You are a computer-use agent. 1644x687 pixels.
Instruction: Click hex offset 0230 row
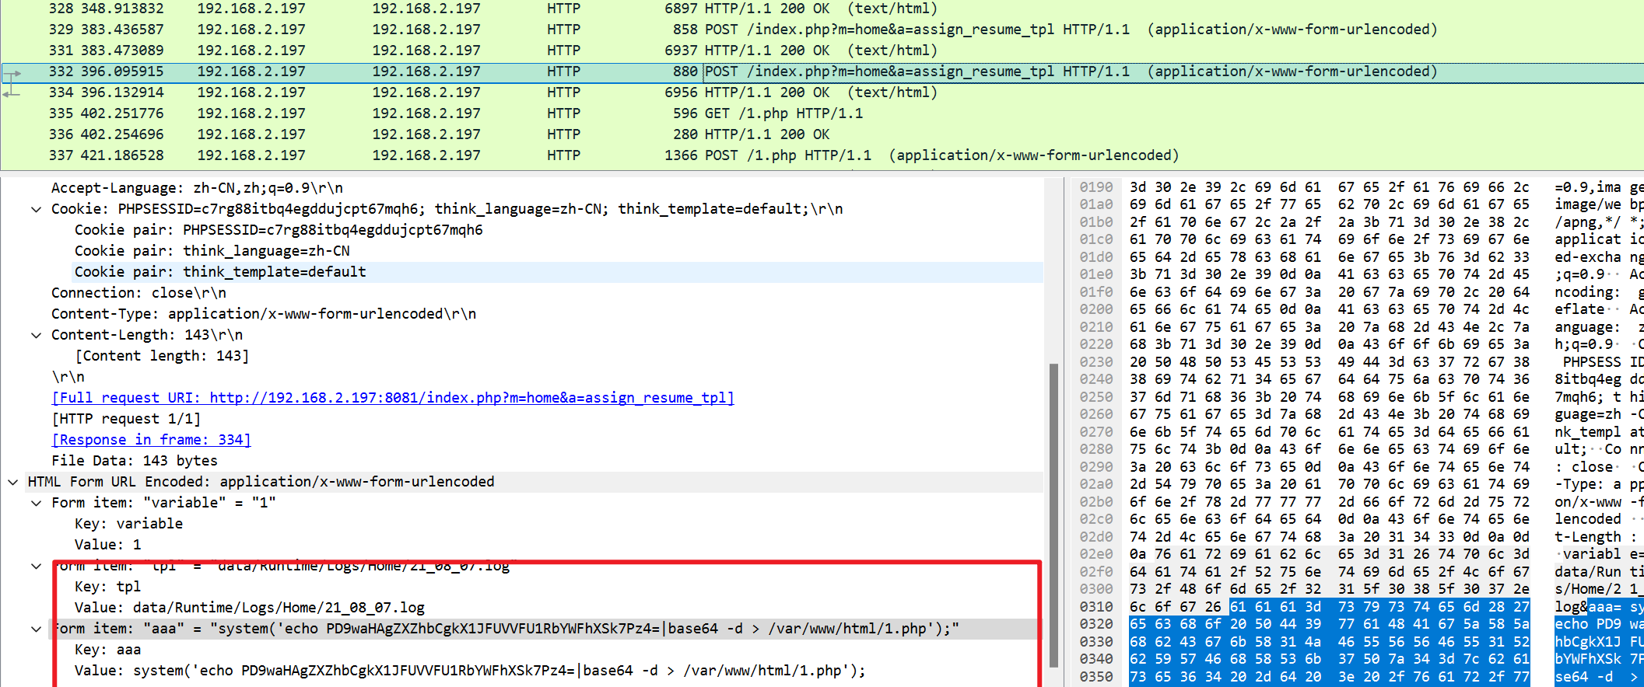1095,362
